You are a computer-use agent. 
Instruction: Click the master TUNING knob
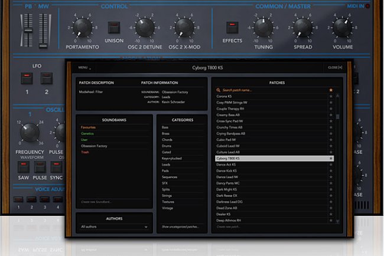click(x=263, y=27)
